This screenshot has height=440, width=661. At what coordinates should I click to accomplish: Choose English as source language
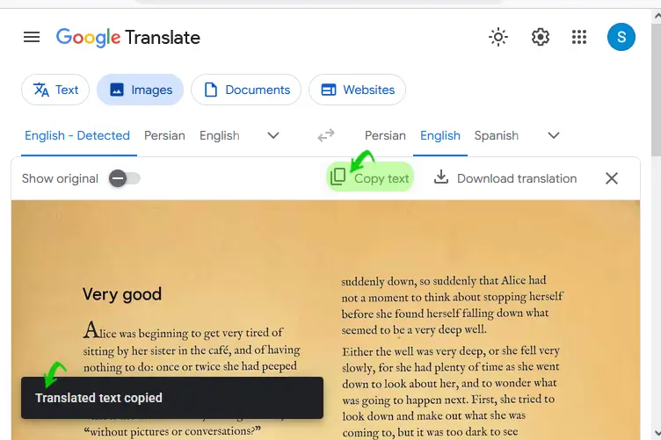click(x=219, y=135)
